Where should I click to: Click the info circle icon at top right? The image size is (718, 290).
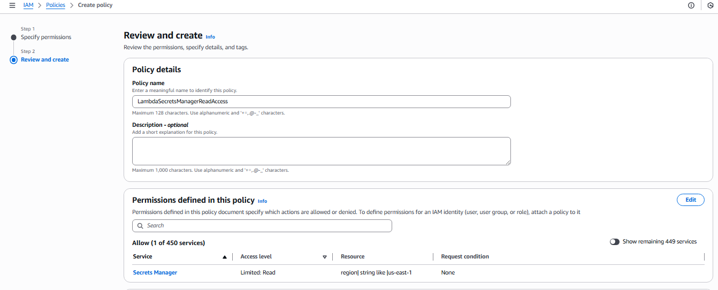691,5
